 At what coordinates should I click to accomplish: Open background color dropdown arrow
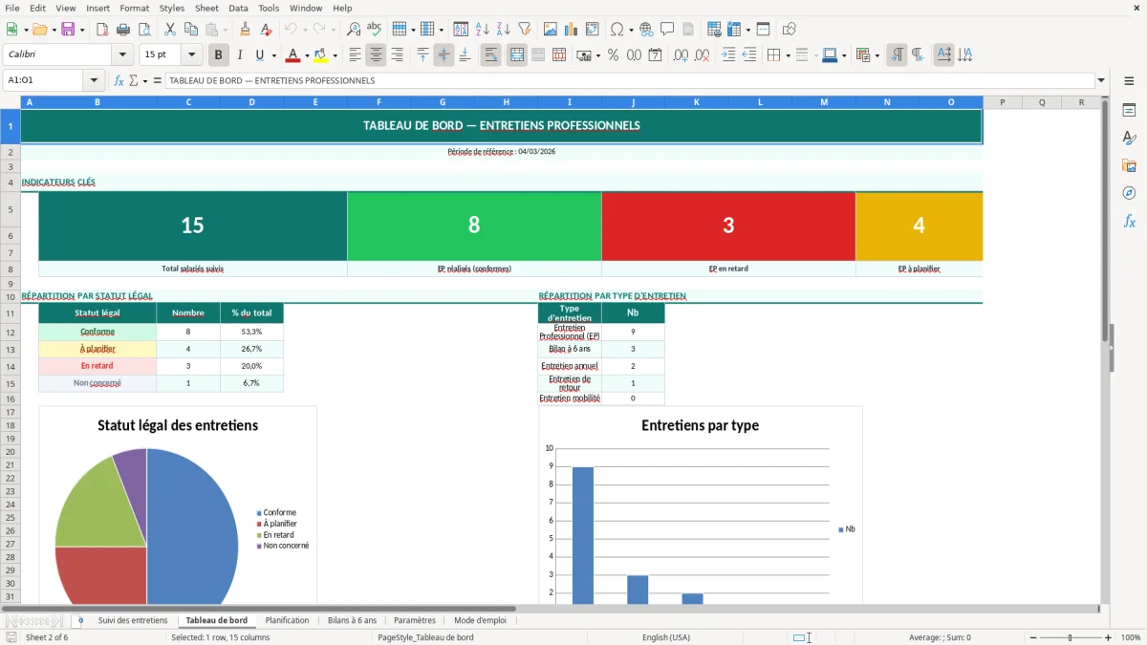[335, 55]
